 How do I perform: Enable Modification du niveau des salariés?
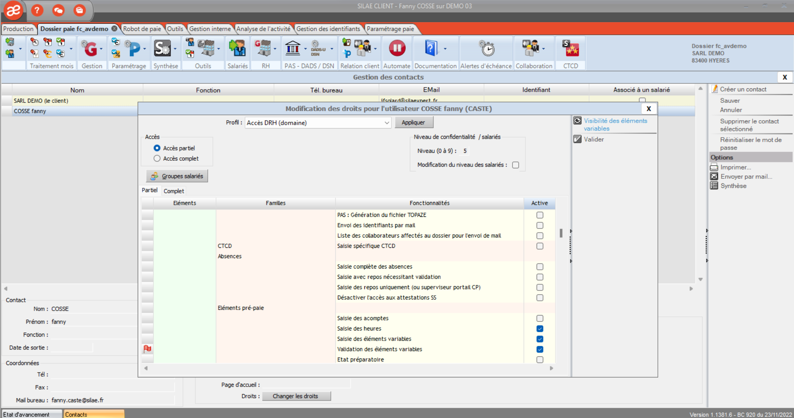(x=515, y=165)
